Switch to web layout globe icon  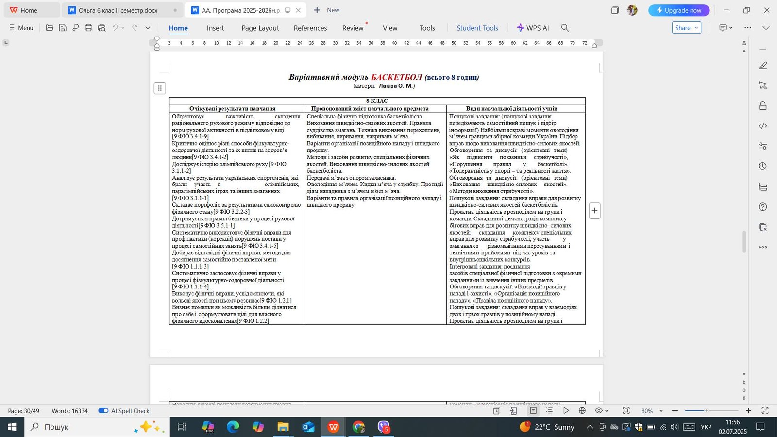[582, 411]
